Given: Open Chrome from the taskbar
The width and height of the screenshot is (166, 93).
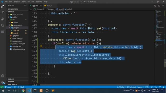Looking at the screenshot, I should [23, 91].
